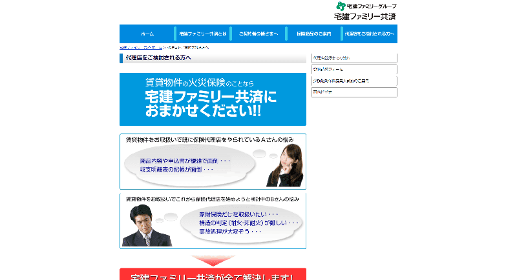Select the 保険商品のご案内 navigation tab
The width and height of the screenshot is (517, 280).
pyautogui.click(x=313, y=34)
